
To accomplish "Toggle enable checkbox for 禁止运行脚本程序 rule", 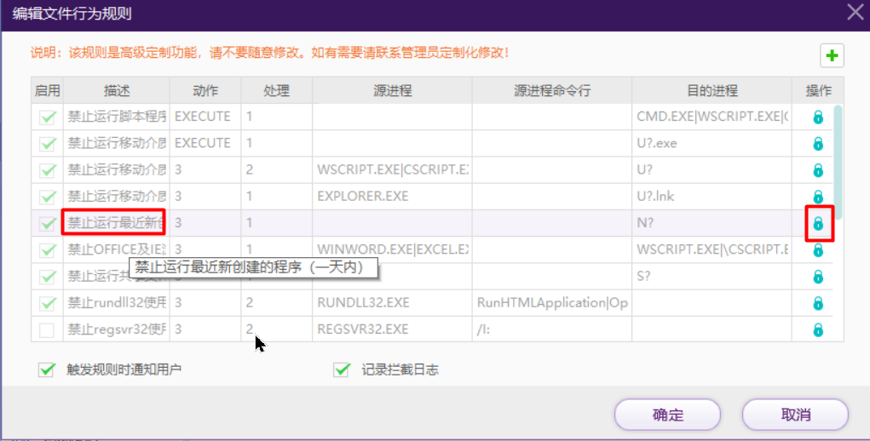I will pyautogui.click(x=47, y=117).
